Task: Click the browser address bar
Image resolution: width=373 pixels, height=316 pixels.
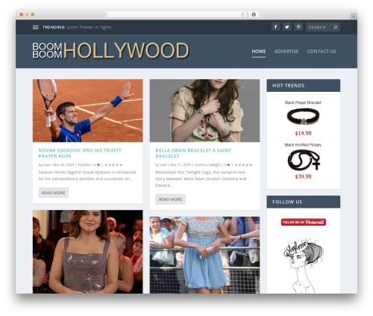Action: click(x=176, y=14)
